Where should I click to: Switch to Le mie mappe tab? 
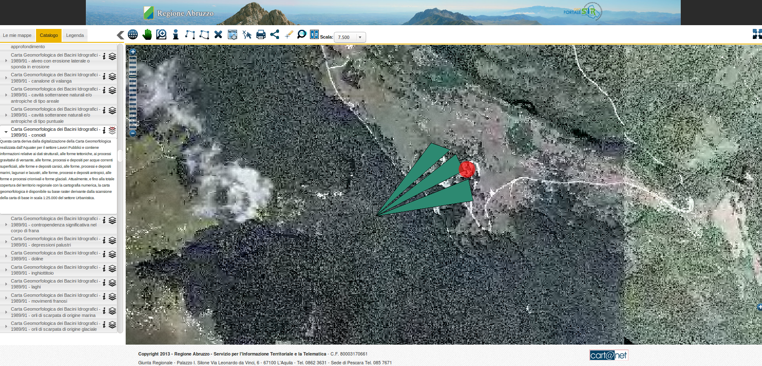(x=17, y=36)
